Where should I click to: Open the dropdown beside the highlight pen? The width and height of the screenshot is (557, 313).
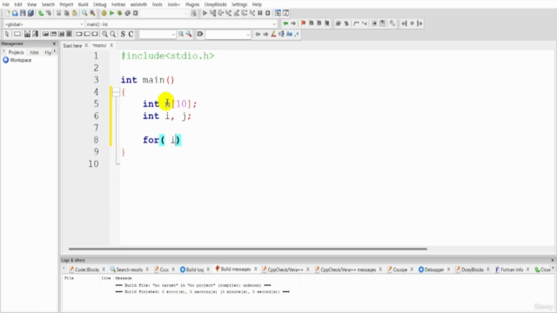click(248, 35)
